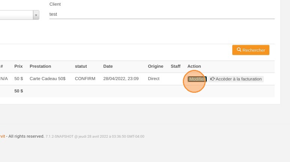
Task: Click the Action column header
Action: 194,66
